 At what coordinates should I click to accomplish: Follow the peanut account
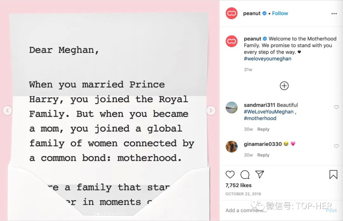pyautogui.click(x=280, y=13)
